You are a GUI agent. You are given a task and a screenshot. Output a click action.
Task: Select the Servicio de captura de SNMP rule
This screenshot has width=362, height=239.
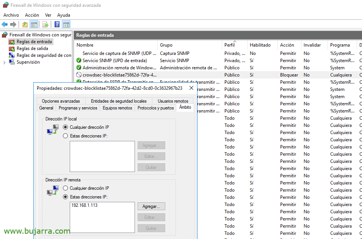(x=119, y=53)
